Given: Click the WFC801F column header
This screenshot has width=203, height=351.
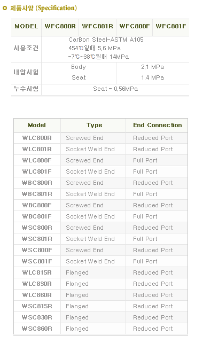Looking at the screenshot, I should point(171,26).
